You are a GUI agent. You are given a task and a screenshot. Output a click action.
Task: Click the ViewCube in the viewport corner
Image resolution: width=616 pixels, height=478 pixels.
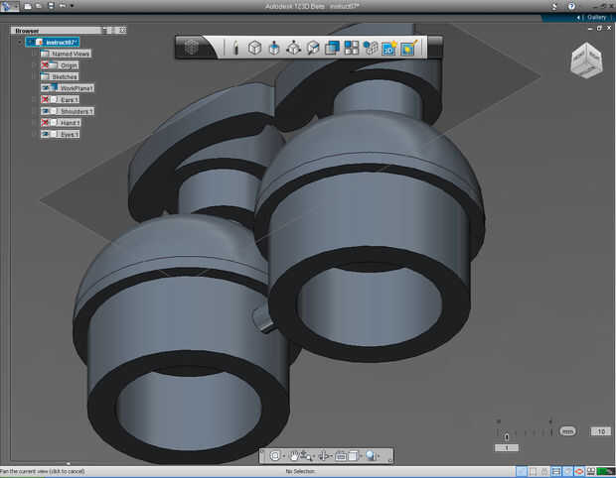pos(586,60)
